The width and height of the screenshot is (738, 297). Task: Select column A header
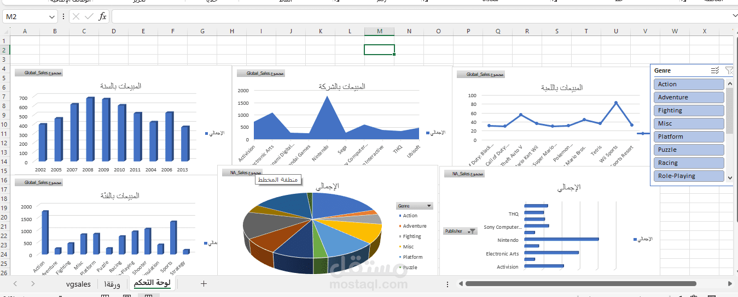click(25, 31)
